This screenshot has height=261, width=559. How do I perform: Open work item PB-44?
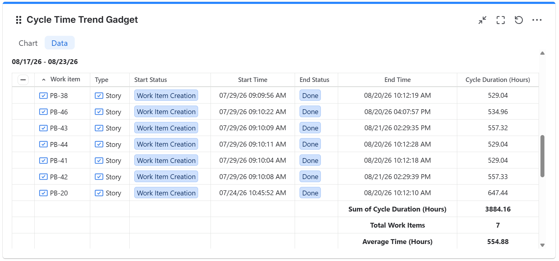coord(59,144)
